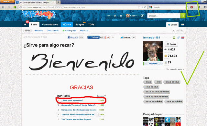Open the Comunidades tab

tap(50, 25)
